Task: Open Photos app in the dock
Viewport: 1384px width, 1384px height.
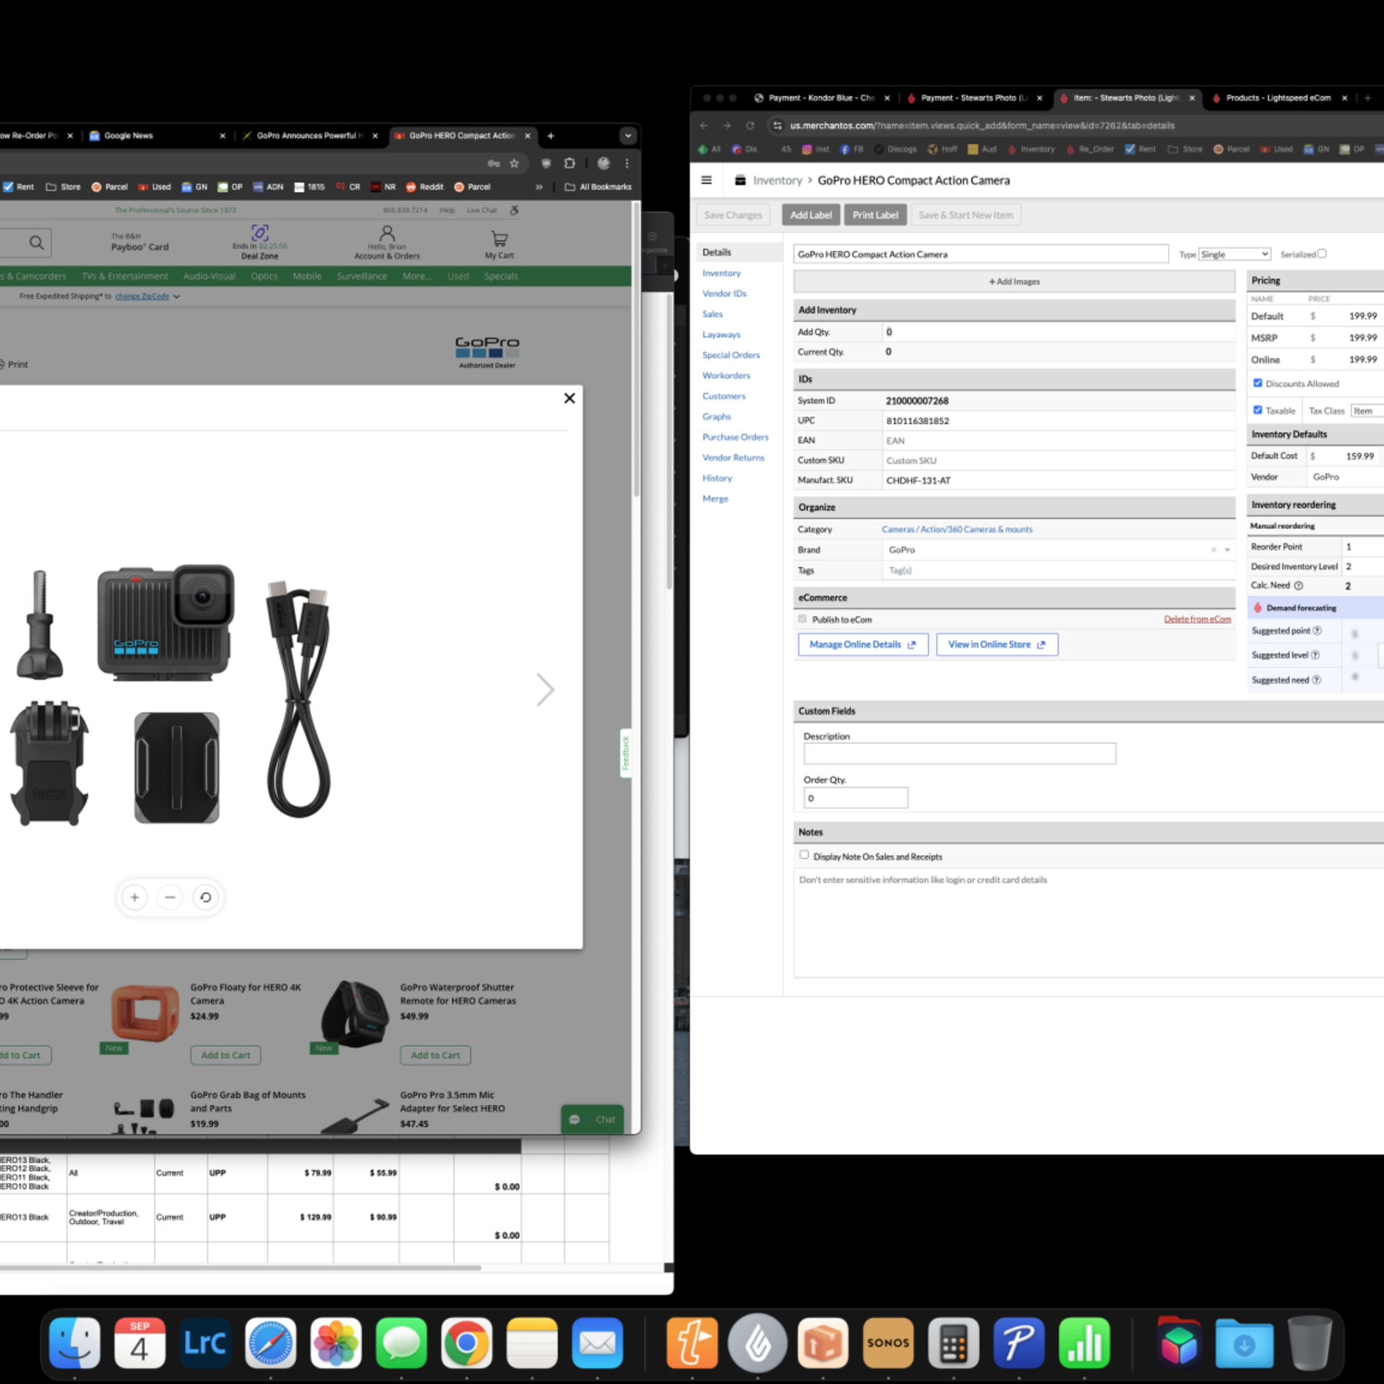Action: [336, 1343]
